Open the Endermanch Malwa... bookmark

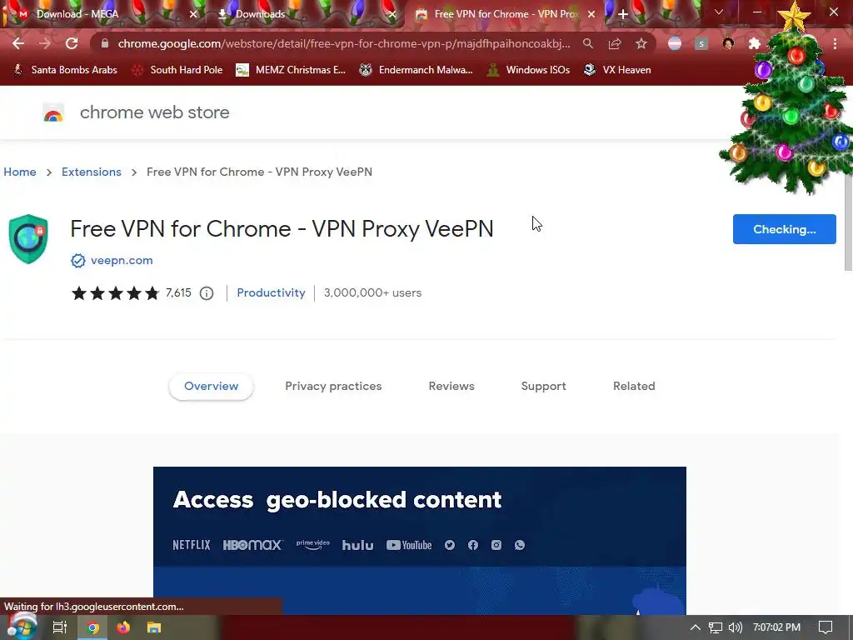coord(417,70)
